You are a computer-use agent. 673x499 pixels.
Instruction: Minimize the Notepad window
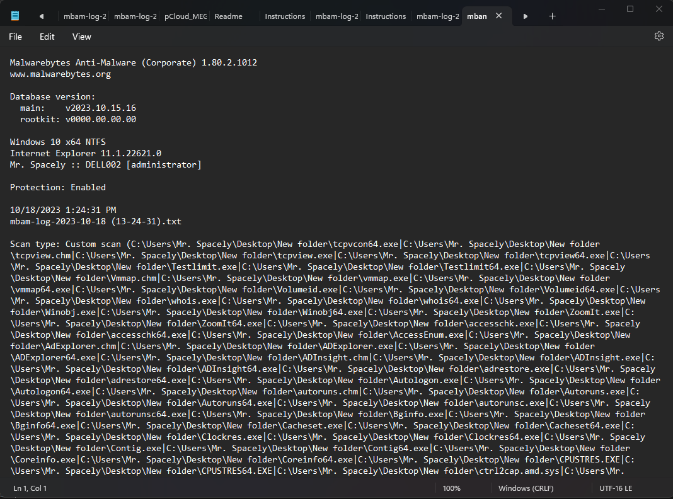[602, 9]
